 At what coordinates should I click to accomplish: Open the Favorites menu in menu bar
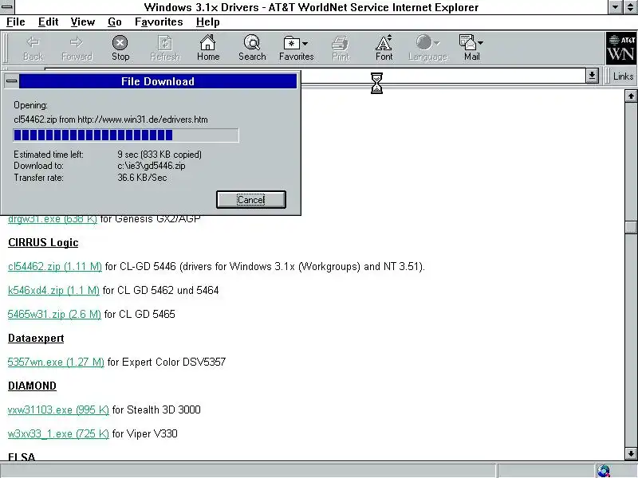point(159,22)
